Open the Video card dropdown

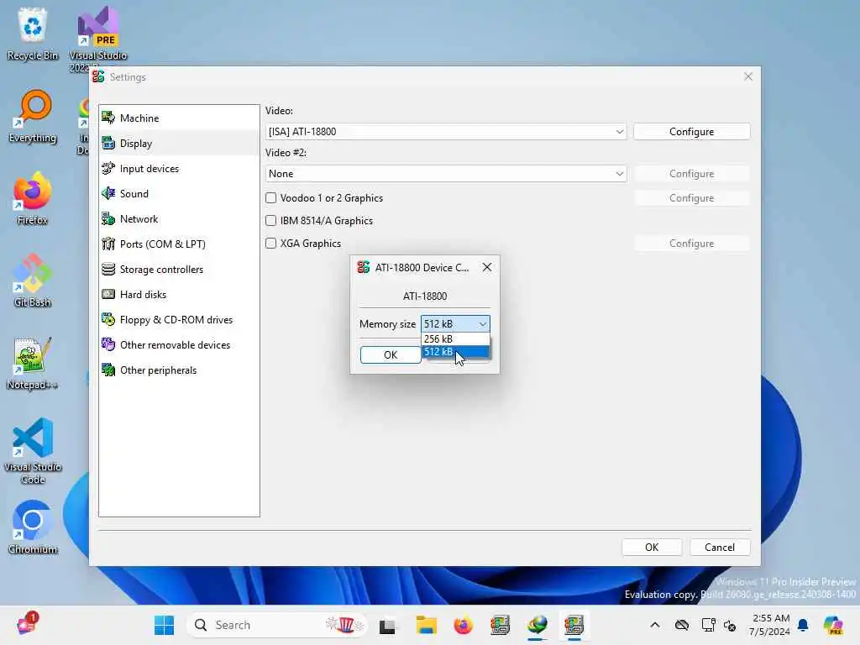(446, 132)
